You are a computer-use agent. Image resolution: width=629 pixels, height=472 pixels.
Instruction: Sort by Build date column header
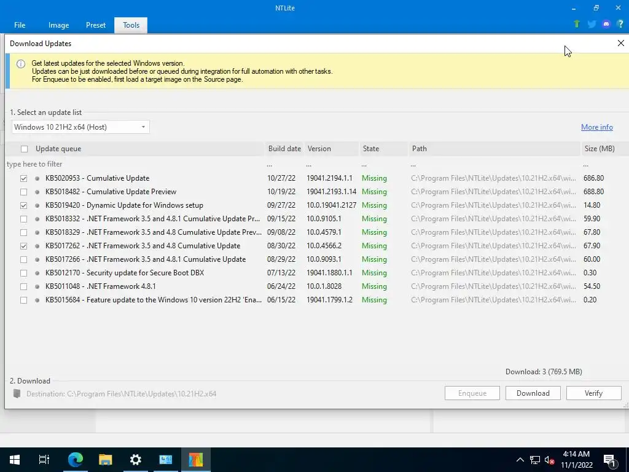[284, 149]
